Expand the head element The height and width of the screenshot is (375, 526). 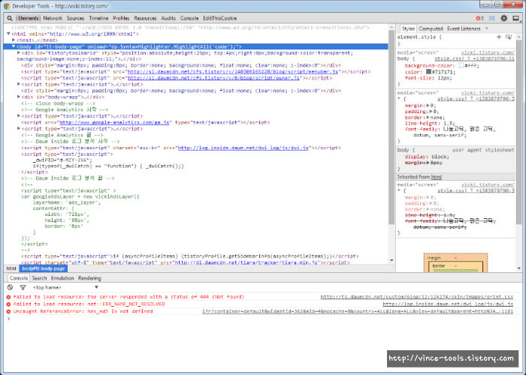click(x=14, y=40)
